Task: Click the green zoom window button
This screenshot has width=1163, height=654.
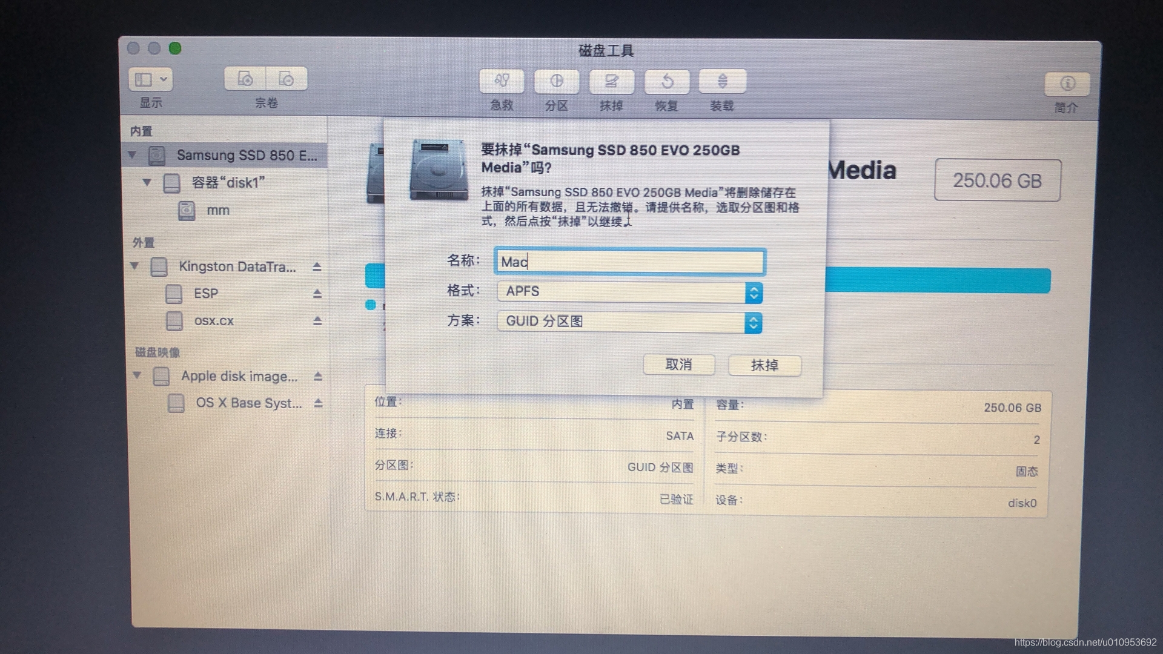Action: [x=175, y=48]
